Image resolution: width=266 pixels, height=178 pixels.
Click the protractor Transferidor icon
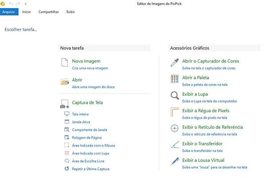(x=175, y=145)
